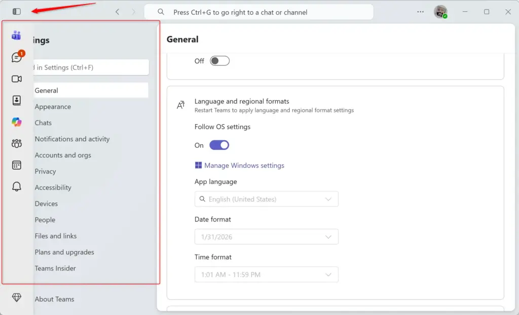519x315 pixels.
Task: Go back with the left arrow
Action: click(117, 12)
